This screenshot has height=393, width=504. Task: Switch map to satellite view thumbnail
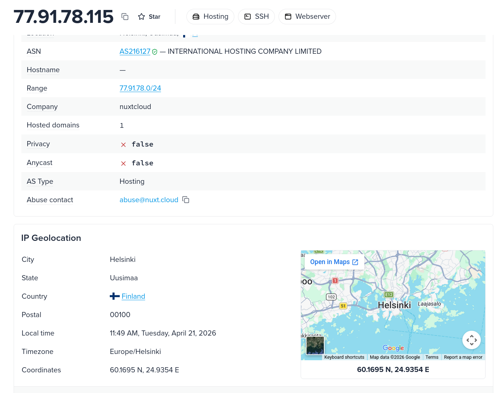point(315,345)
